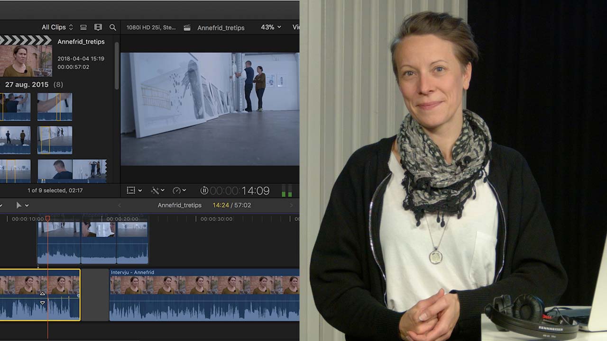Open the All Clips filter pop-up
The width and height of the screenshot is (607, 341).
(x=57, y=27)
